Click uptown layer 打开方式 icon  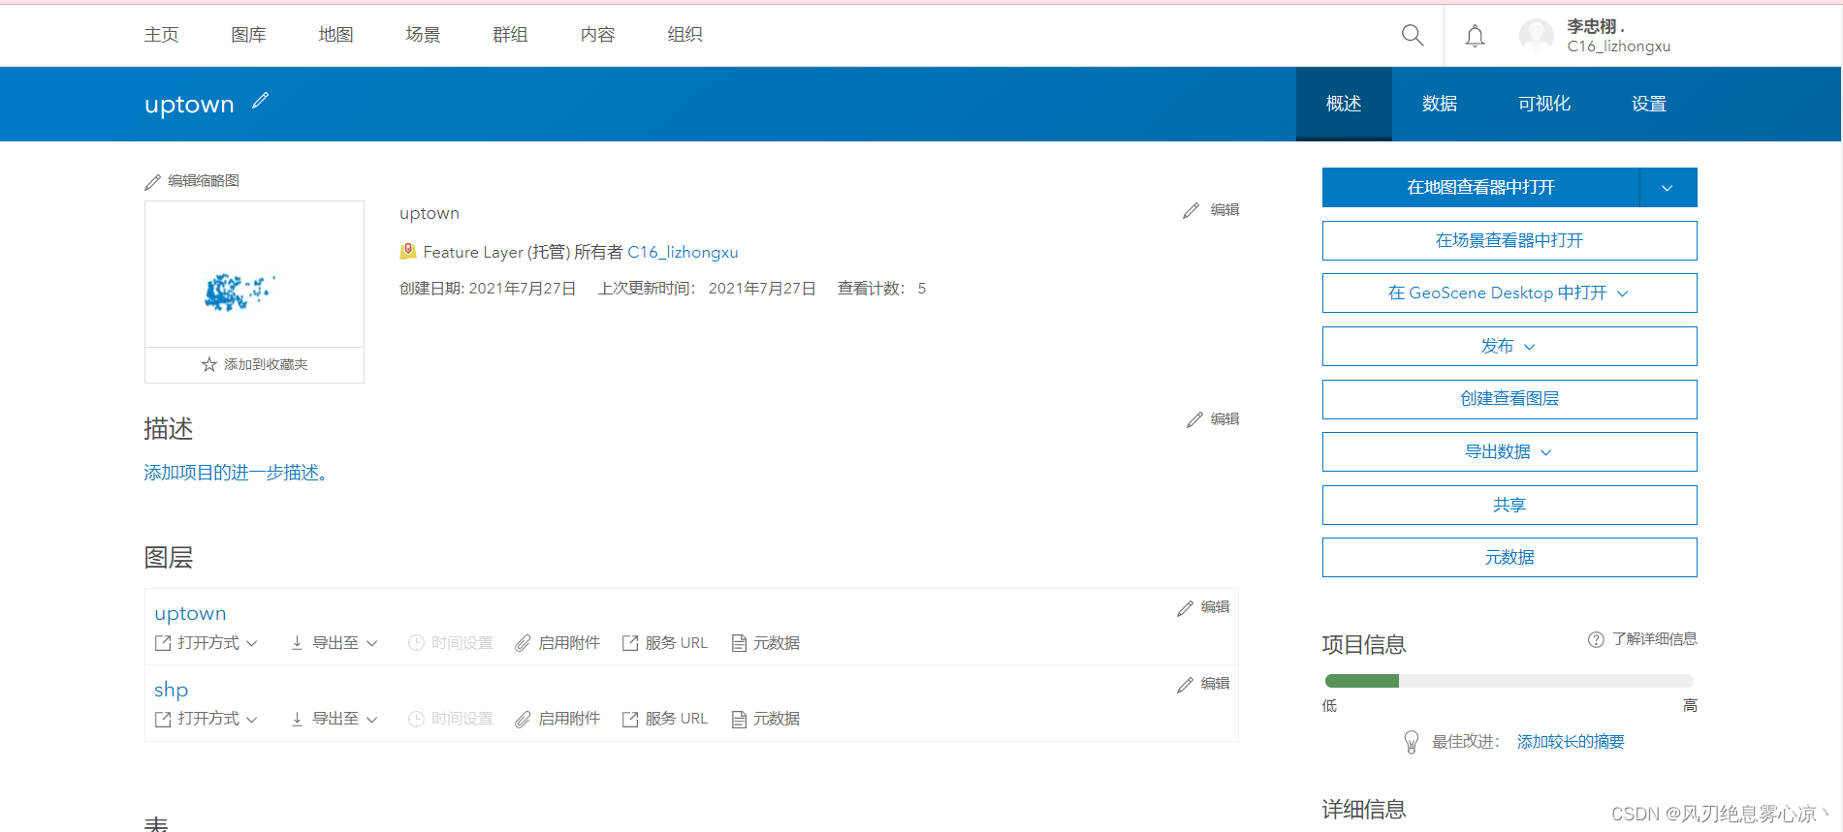point(163,643)
